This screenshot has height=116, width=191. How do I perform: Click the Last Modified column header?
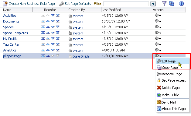click(x=116, y=10)
